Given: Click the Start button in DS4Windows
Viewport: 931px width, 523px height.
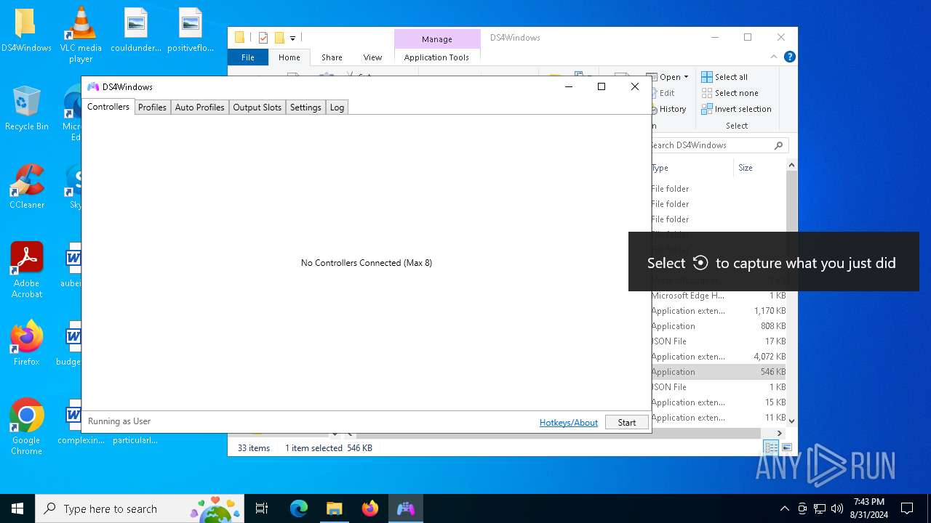Looking at the screenshot, I should 626,422.
